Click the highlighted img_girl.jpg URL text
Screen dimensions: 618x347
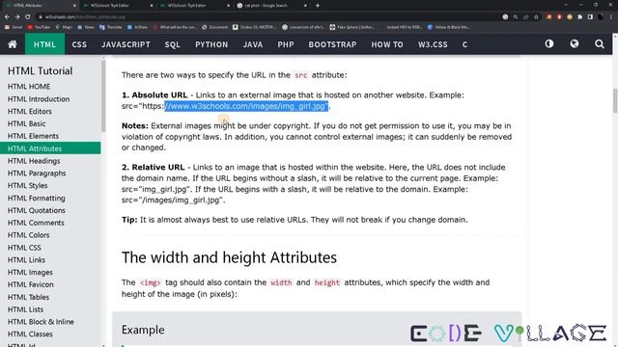coord(246,106)
